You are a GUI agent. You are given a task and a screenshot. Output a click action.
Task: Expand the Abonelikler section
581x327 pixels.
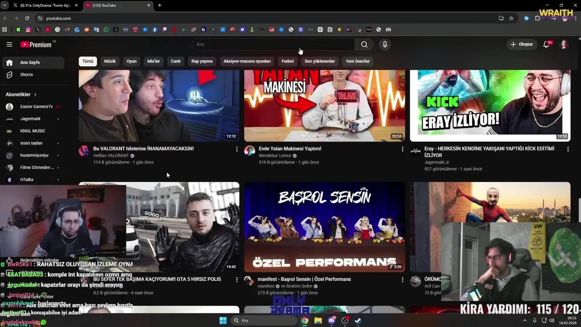pyautogui.click(x=21, y=94)
